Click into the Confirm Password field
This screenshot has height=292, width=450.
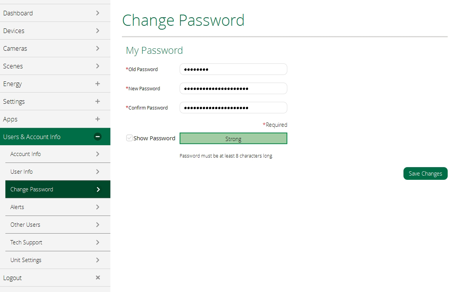click(x=233, y=108)
